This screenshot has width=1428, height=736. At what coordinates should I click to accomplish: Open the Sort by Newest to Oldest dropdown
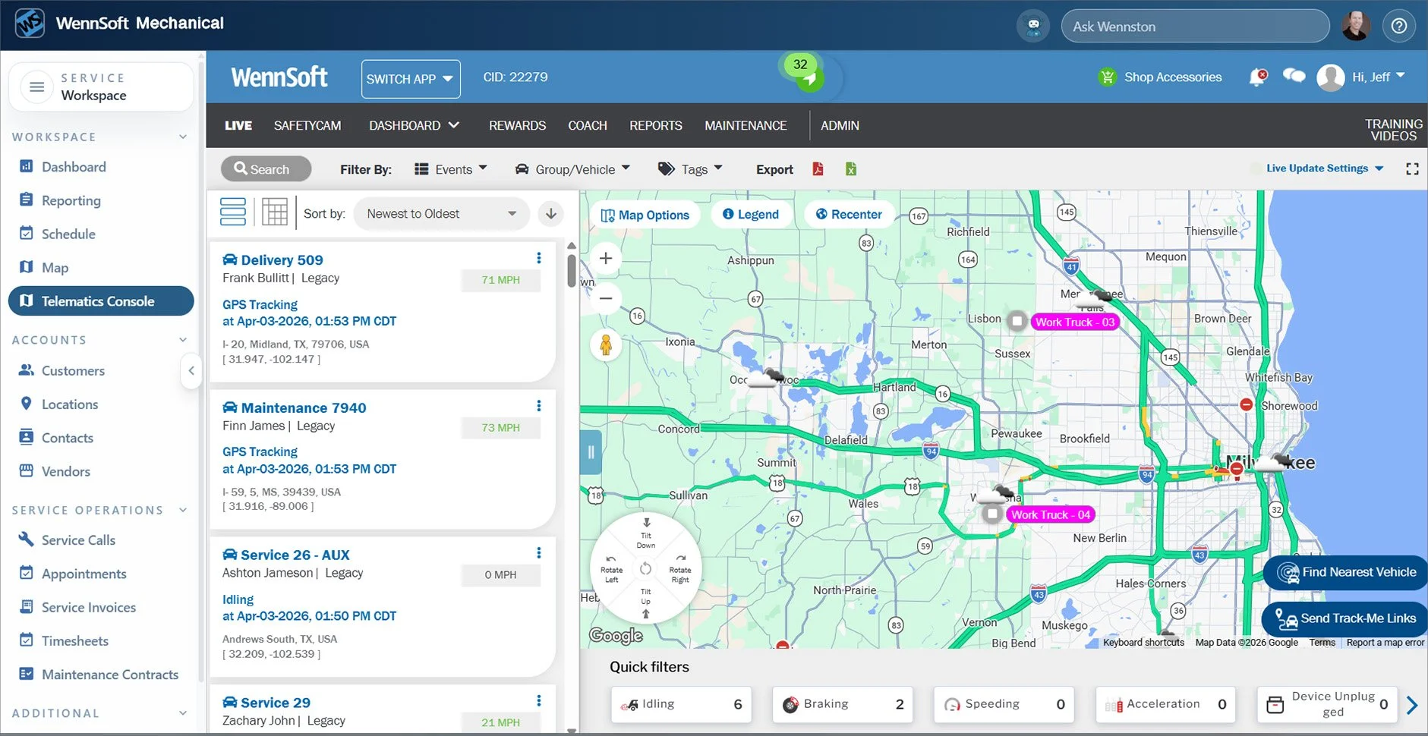click(440, 214)
